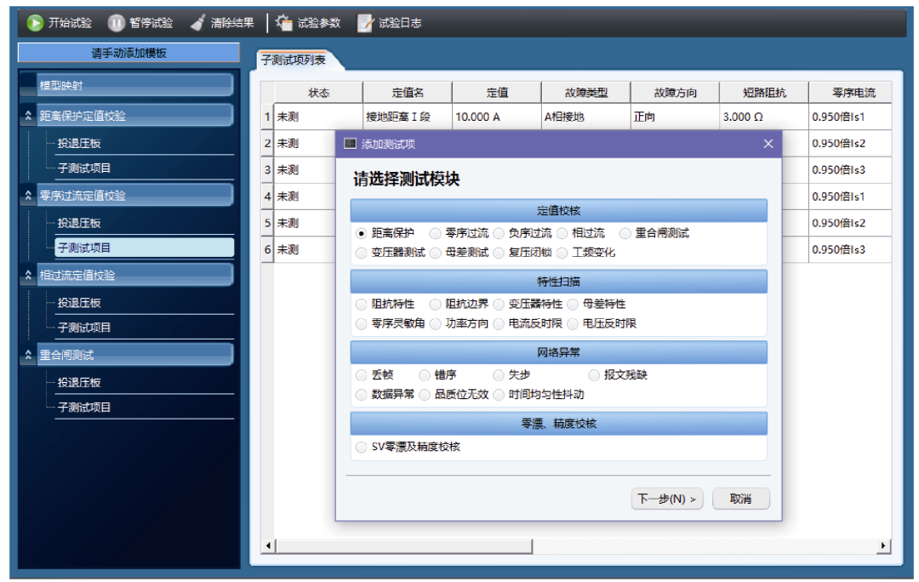This screenshot has width=919, height=582.
Task: Click the green start test play icon
Action: point(35,23)
